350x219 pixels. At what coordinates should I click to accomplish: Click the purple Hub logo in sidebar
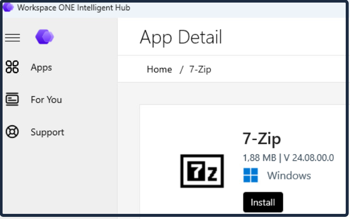pyautogui.click(x=44, y=37)
